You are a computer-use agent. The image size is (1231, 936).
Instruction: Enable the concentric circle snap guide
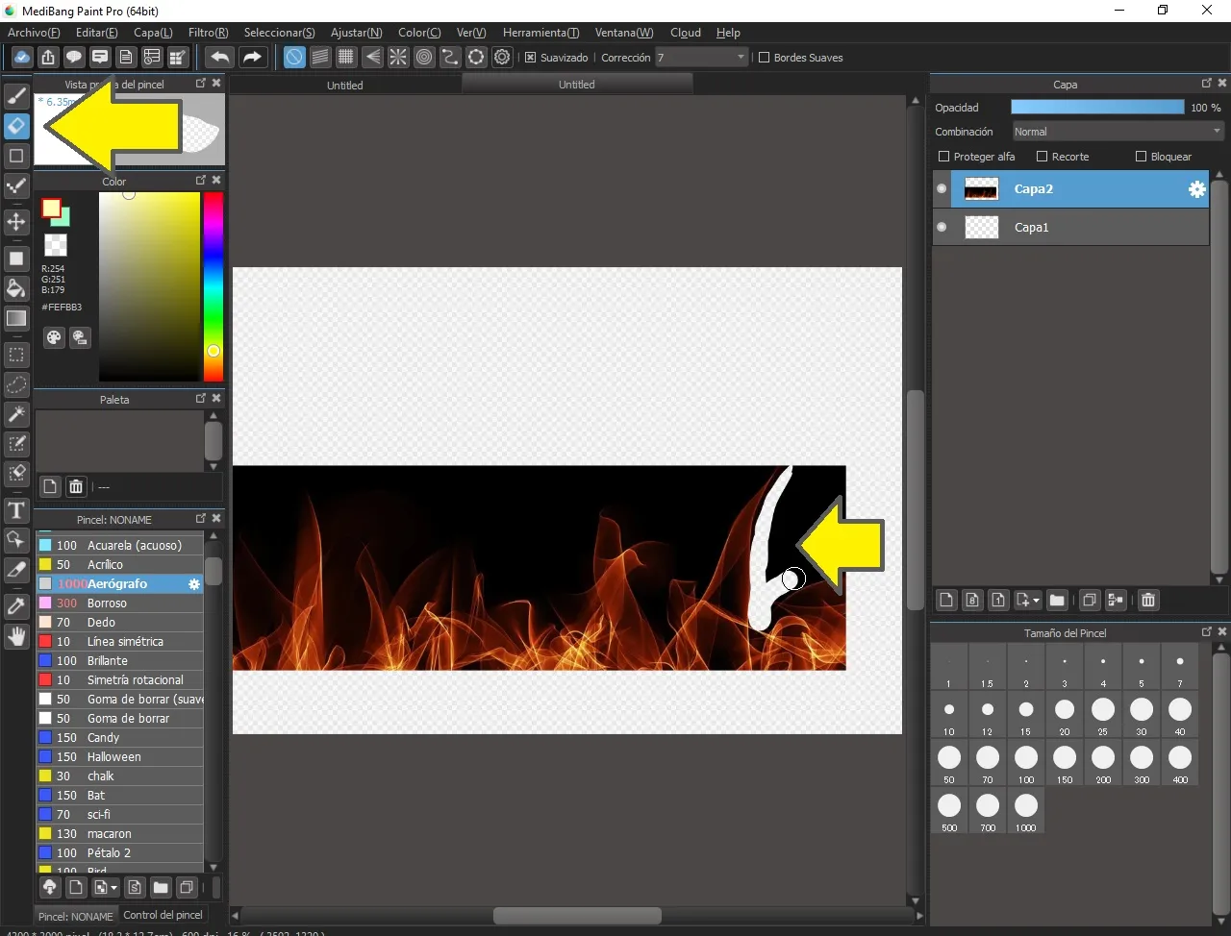tap(424, 58)
